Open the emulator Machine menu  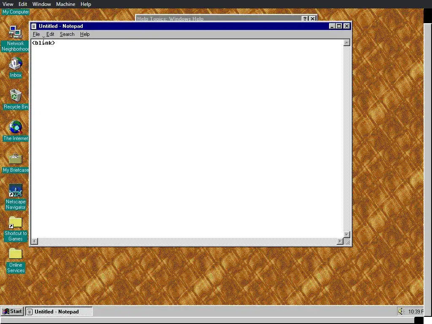click(65, 4)
